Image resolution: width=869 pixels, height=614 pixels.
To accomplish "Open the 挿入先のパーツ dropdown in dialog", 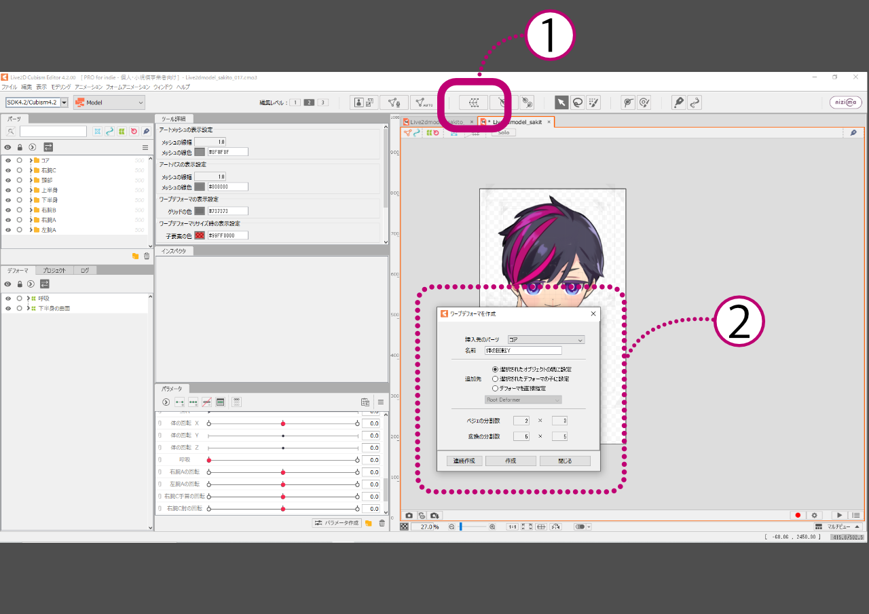I will tap(546, 339).
